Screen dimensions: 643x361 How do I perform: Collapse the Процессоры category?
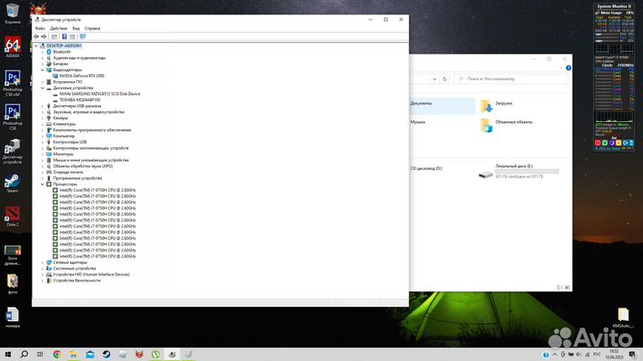pyautogui.click(x=42, y=185)
